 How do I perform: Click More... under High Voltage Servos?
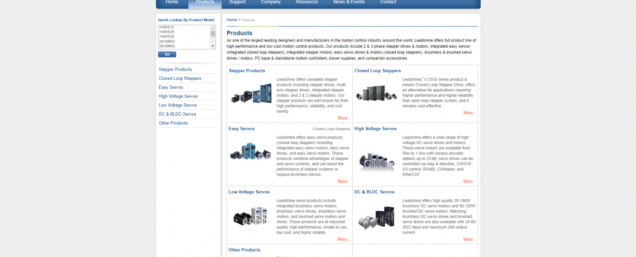(470, 181)
